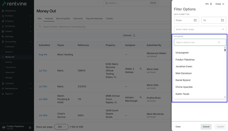Open the Jul 30th Chad's Service invoice
228x131 pixels.
coord(43,115)
